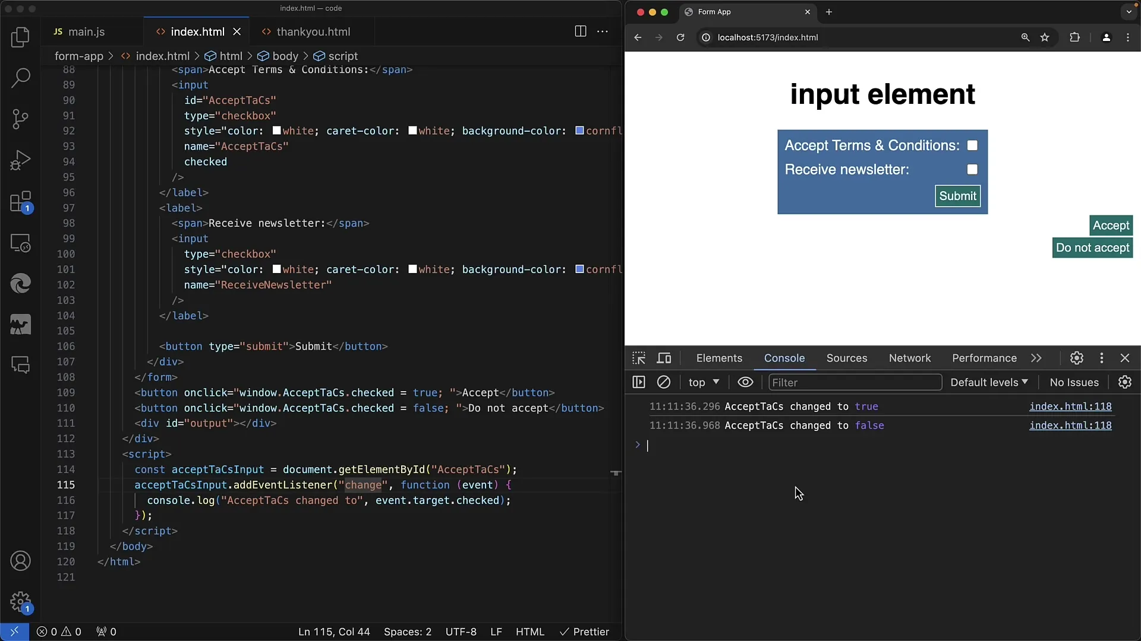Switch to the Elements tab in DevTools
This screenshot has width=1141, height=641.
tap(718, 358)
